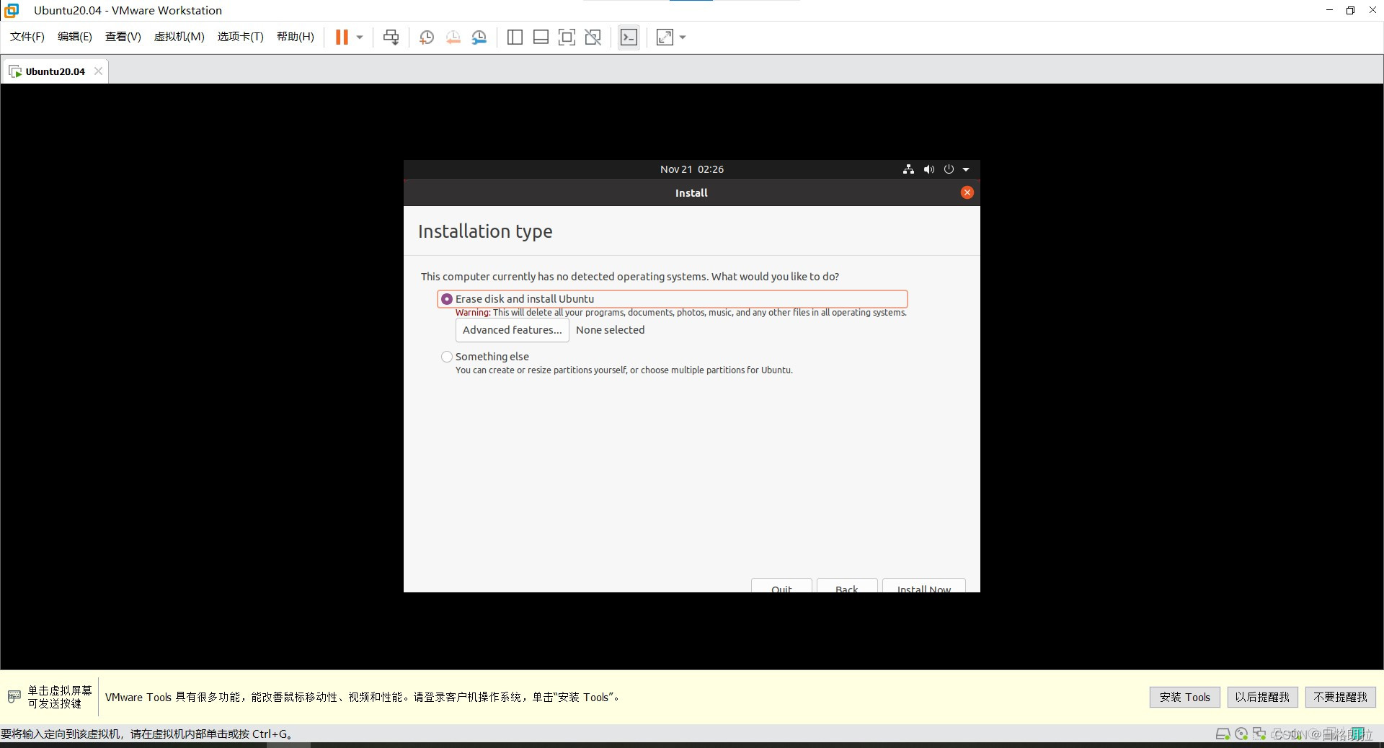Open the power options arrow beside the pause icon
This screenshot has height=748, width=1384.
tap(360, 37)
